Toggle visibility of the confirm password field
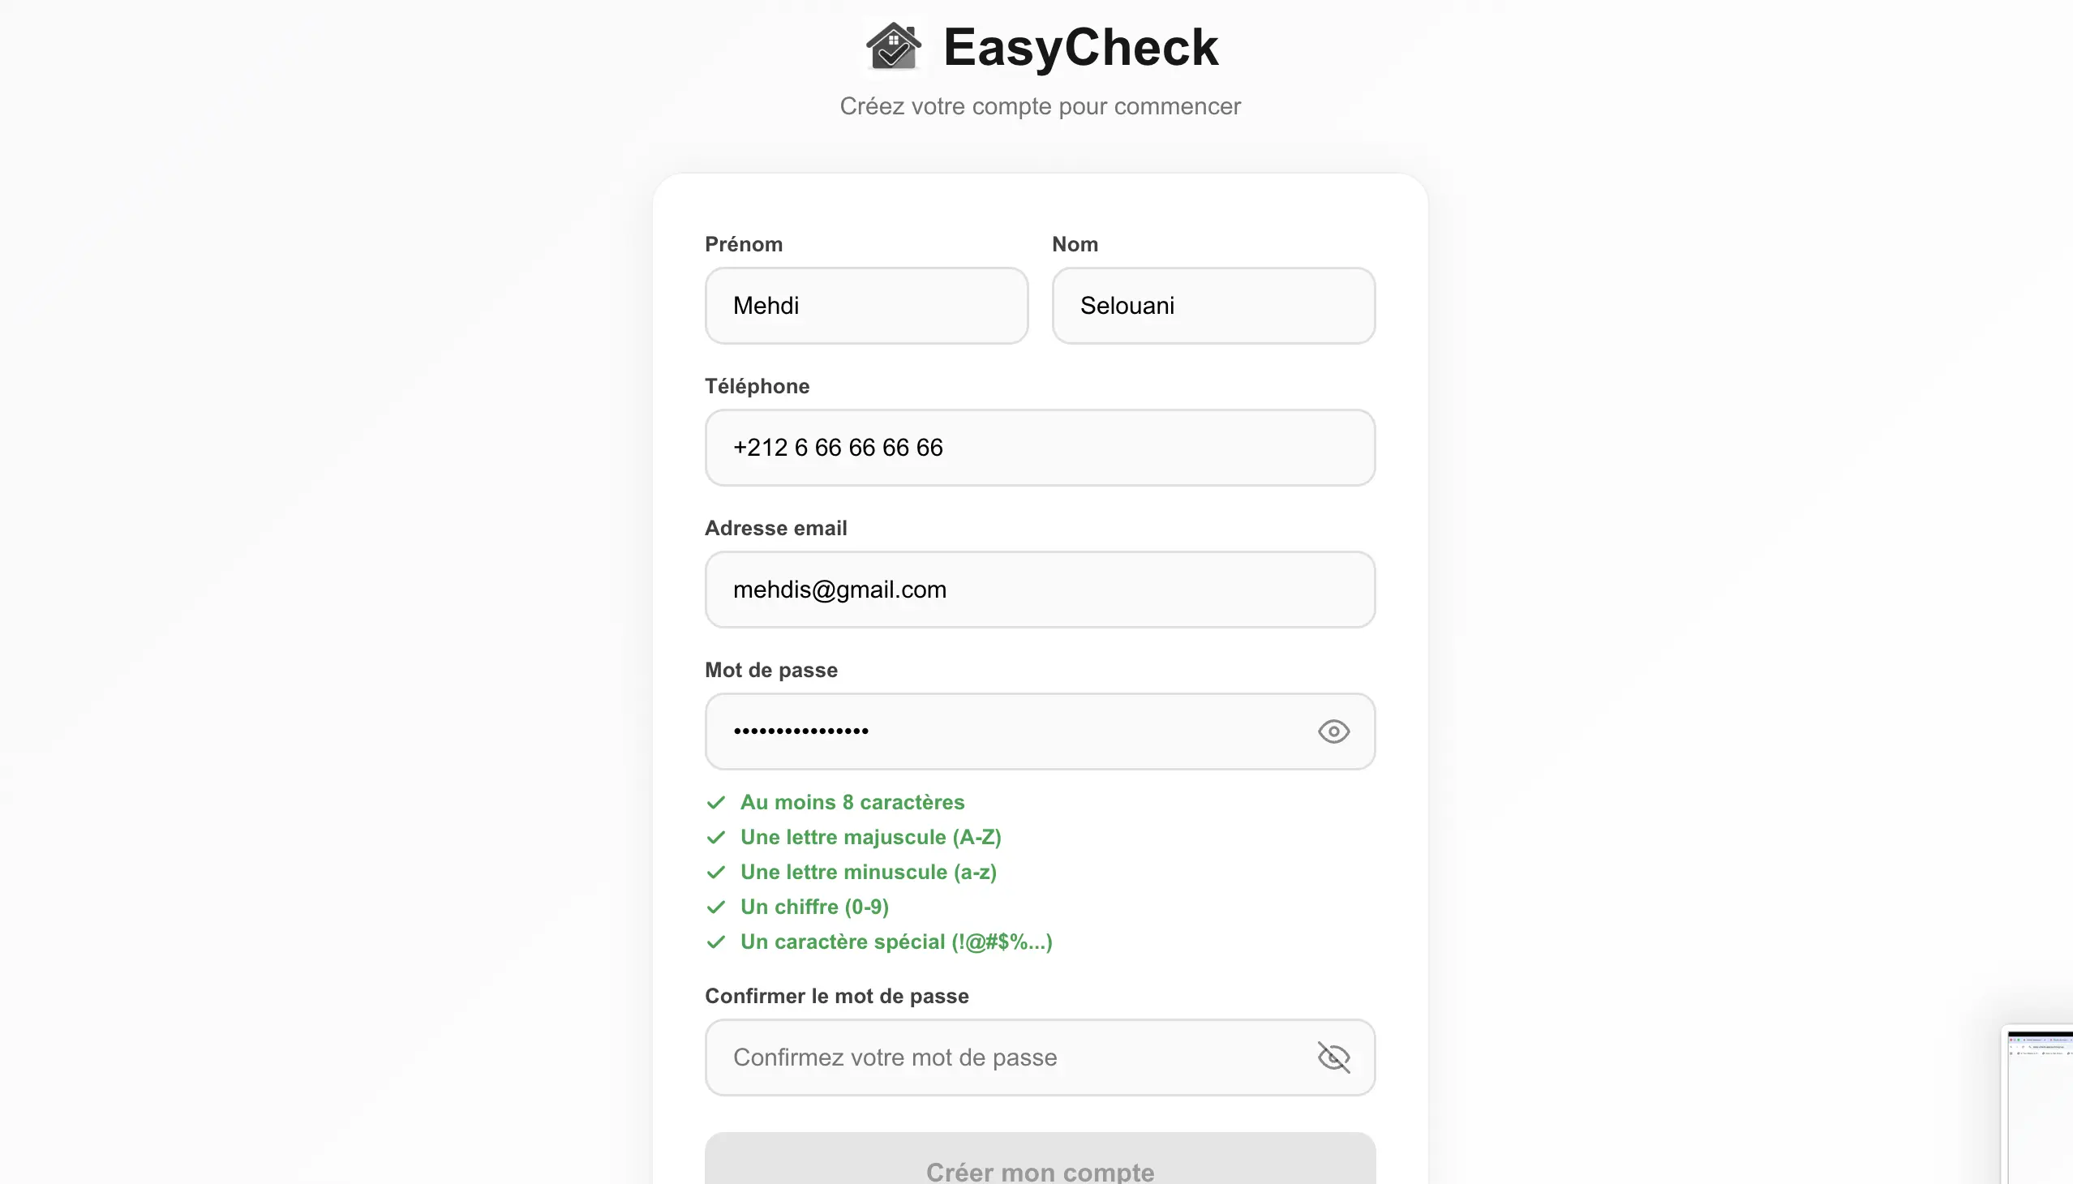Image resolution: width=2073 pixels, height=1184 pixels. 1333,1057
